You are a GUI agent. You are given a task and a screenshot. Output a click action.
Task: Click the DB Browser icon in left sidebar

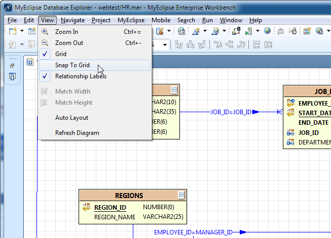(12, 77)
